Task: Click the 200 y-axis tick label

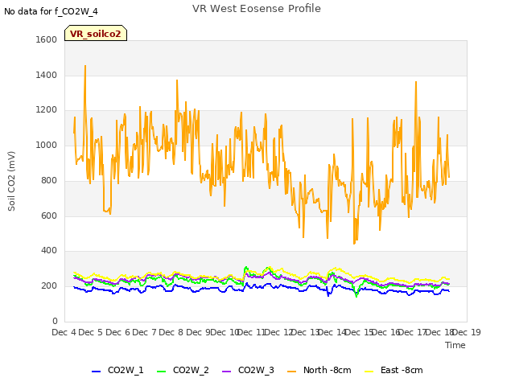Action: pyautogui.click(x=49, y=286)
